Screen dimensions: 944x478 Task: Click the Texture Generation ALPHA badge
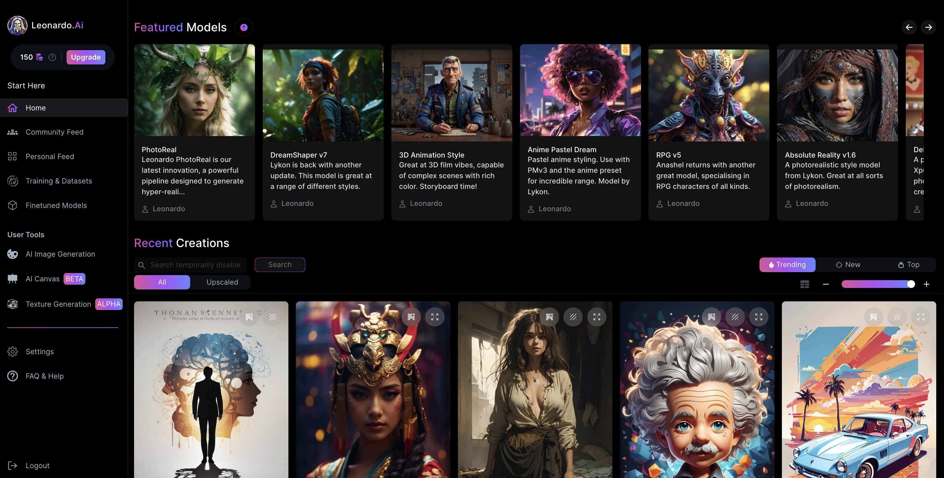point(109,304)
